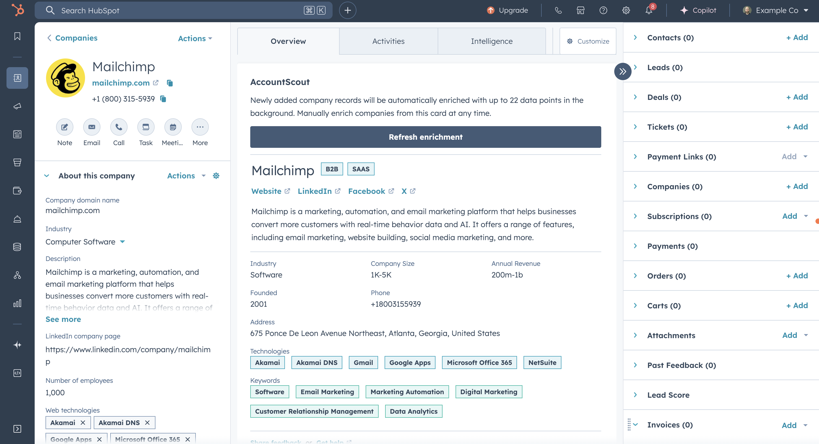Open the calling phone icon in top bar

[x=558, y=10]
